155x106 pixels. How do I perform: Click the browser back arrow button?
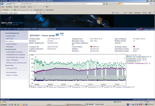2,4
